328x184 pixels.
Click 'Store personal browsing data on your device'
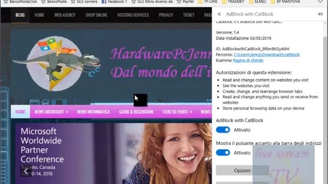pos(263,108)
